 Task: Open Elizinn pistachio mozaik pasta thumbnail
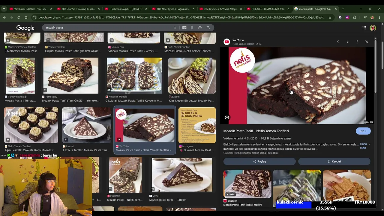tap(192, 76)
